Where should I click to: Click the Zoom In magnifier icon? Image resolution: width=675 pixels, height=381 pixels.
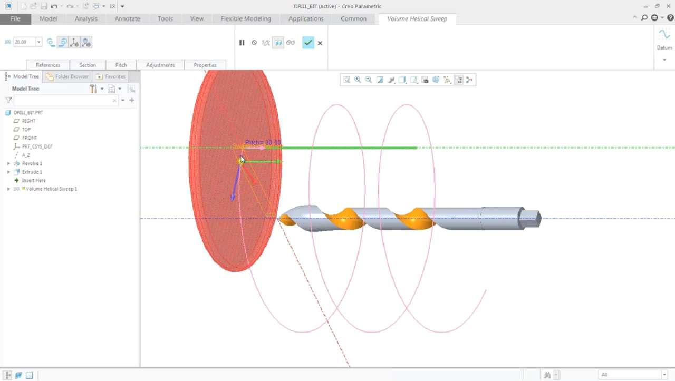tap(358, 80)
